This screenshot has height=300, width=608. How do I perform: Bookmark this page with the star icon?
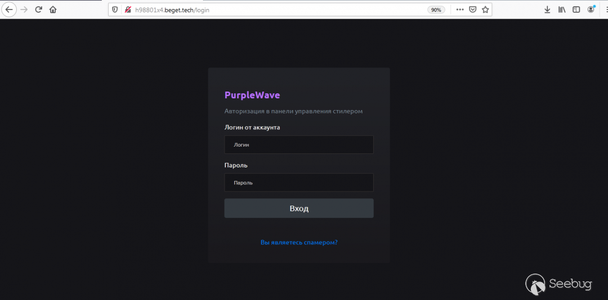coord(485,10)
